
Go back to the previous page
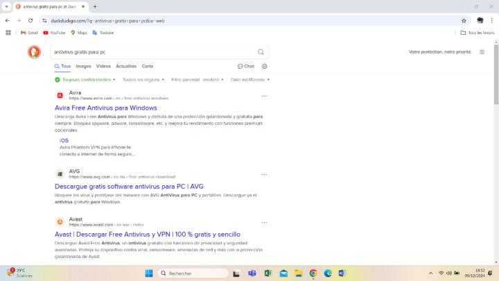point(8,21)
